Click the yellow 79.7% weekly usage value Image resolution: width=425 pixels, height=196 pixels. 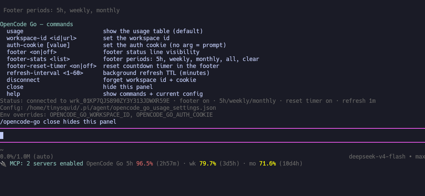pyautogui.click(x=208, y=163)
